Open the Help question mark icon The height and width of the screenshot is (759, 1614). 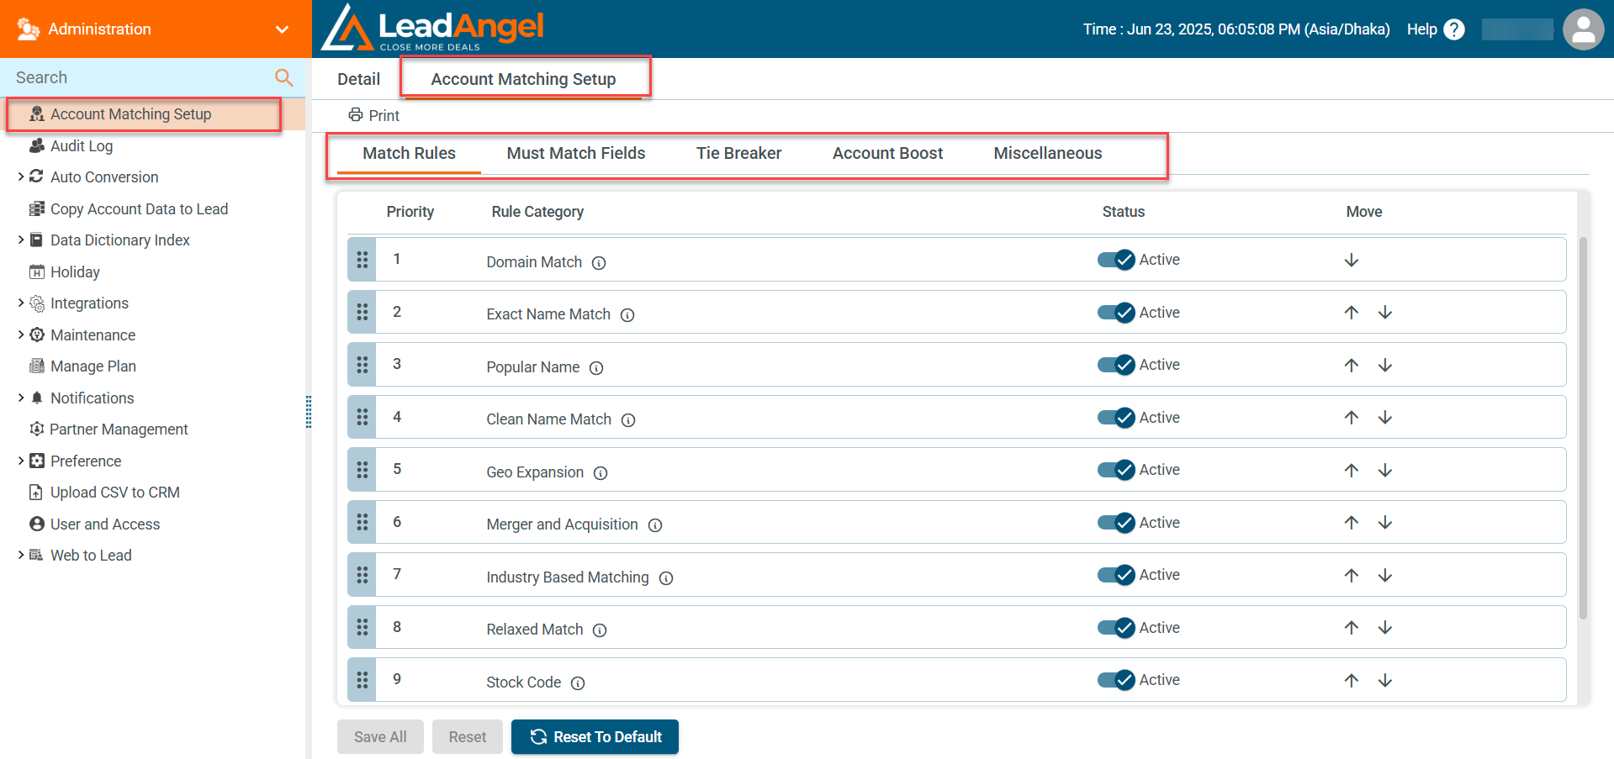point(1454,29)
